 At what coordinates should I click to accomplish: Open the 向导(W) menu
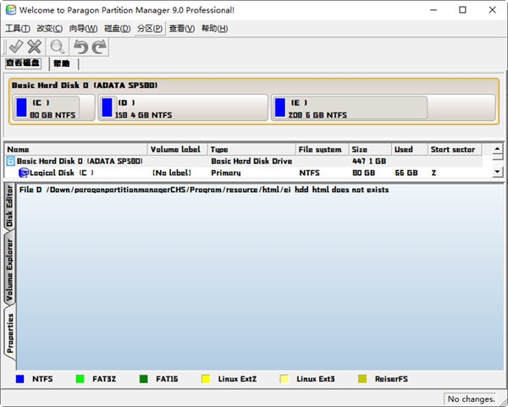[83, 29]
